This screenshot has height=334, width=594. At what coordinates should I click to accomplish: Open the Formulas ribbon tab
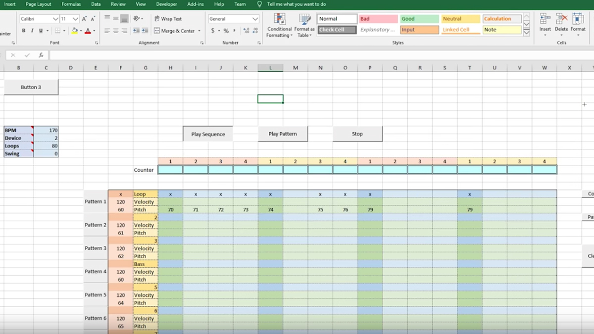click(71, 4)
